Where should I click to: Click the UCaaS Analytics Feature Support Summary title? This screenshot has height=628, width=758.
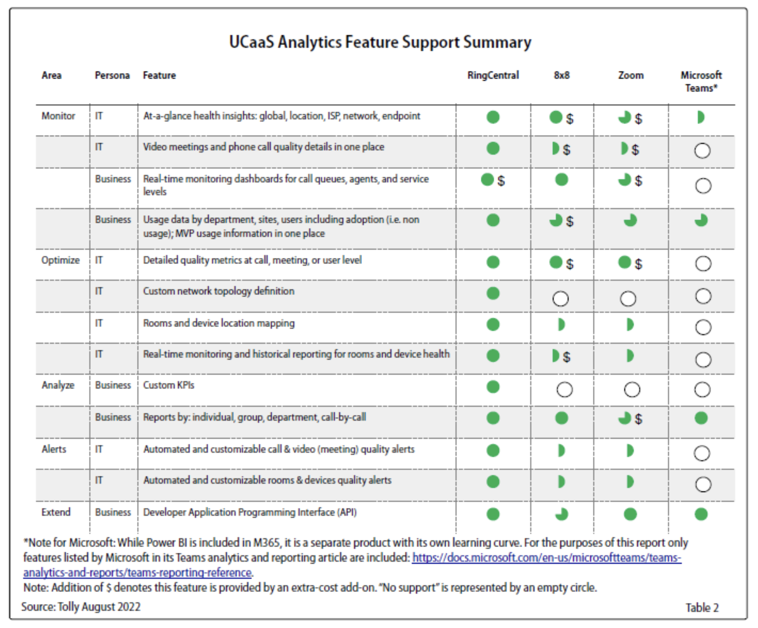[380, 42]
